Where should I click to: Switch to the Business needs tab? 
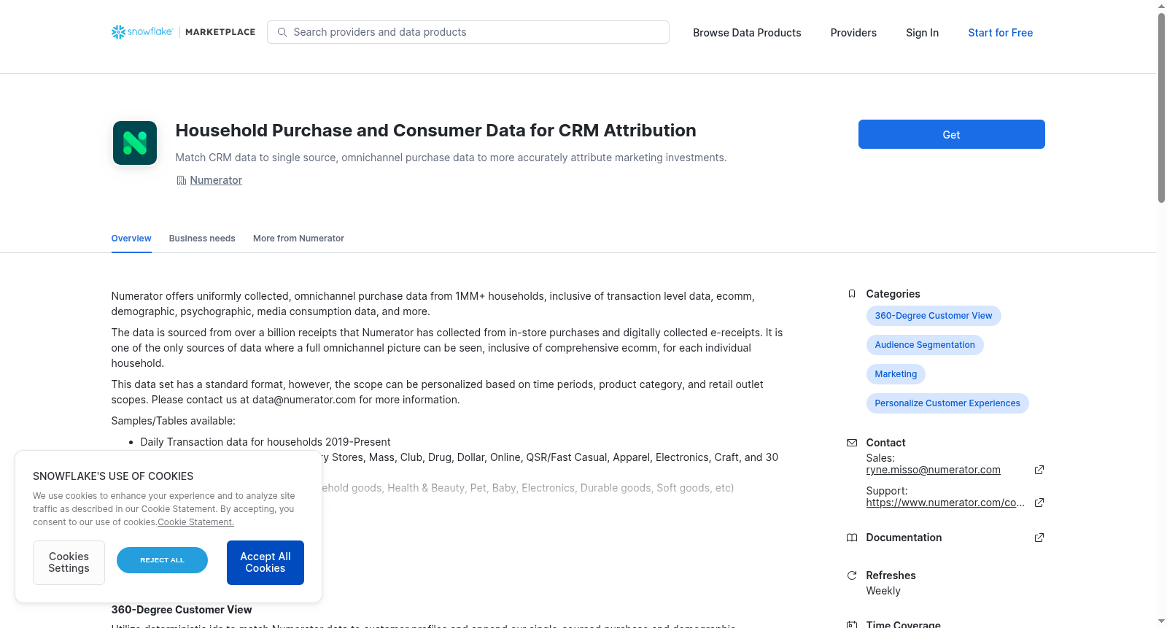tap(202, 239)
